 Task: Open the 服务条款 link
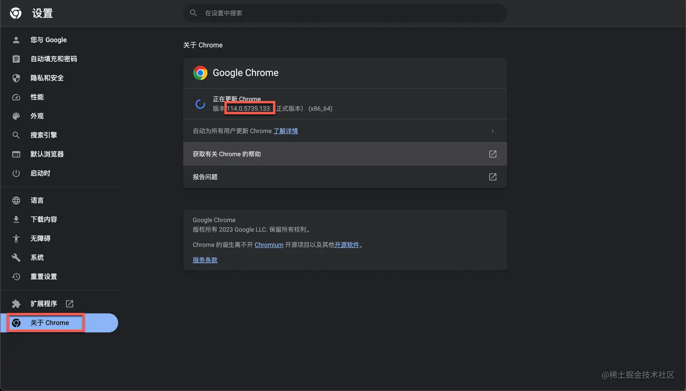(205, 260)
